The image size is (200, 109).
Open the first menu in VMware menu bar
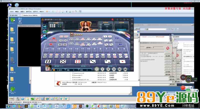pyautogui.click(x=11, y=11)
